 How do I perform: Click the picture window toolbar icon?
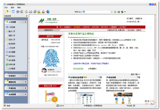click(x=22, y=12)
